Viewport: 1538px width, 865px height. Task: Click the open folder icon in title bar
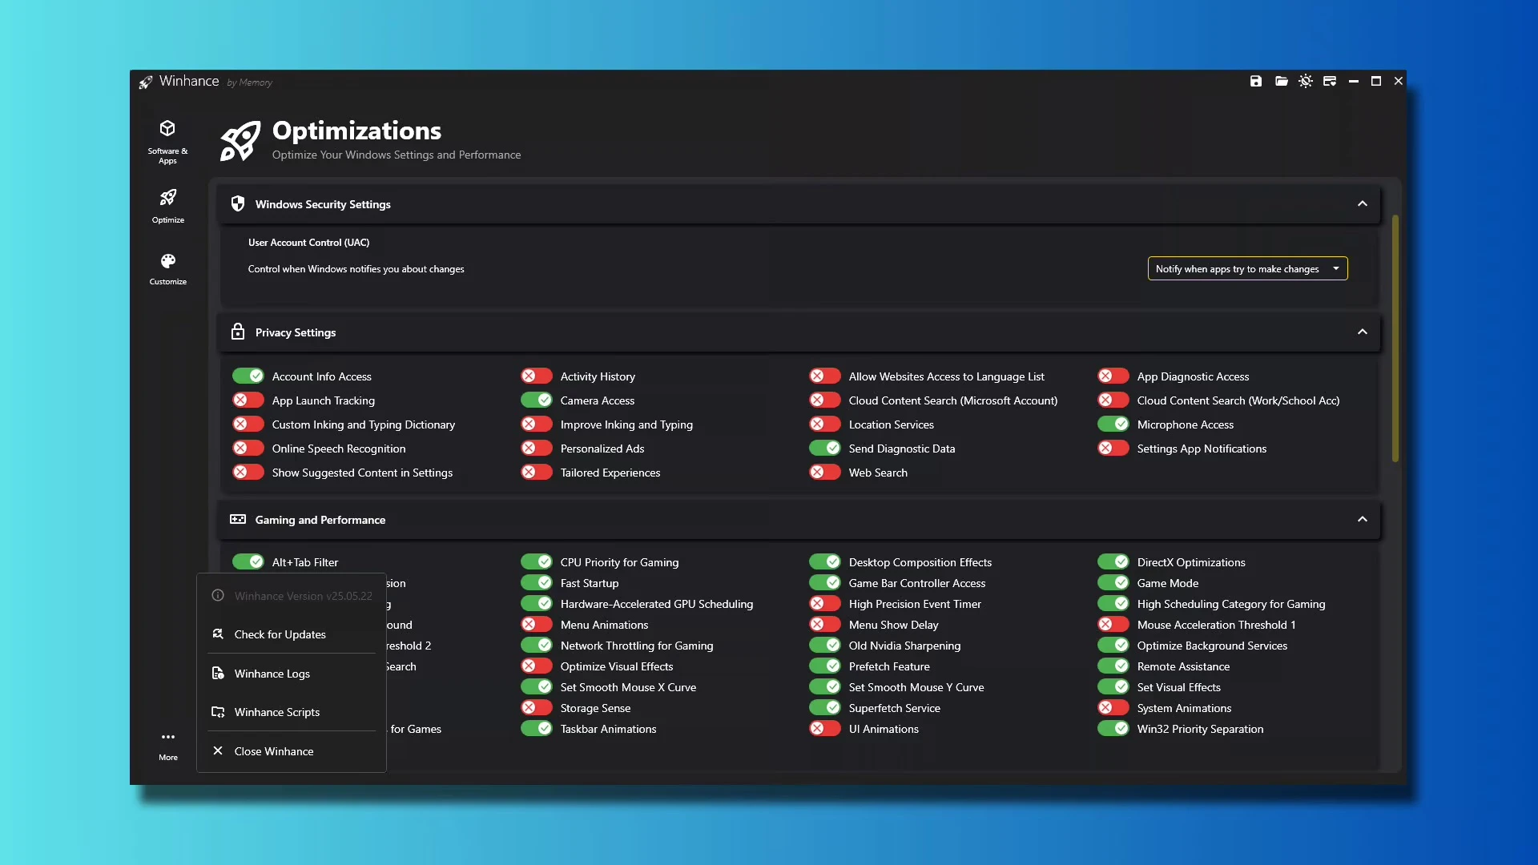tap(1281, 81)
